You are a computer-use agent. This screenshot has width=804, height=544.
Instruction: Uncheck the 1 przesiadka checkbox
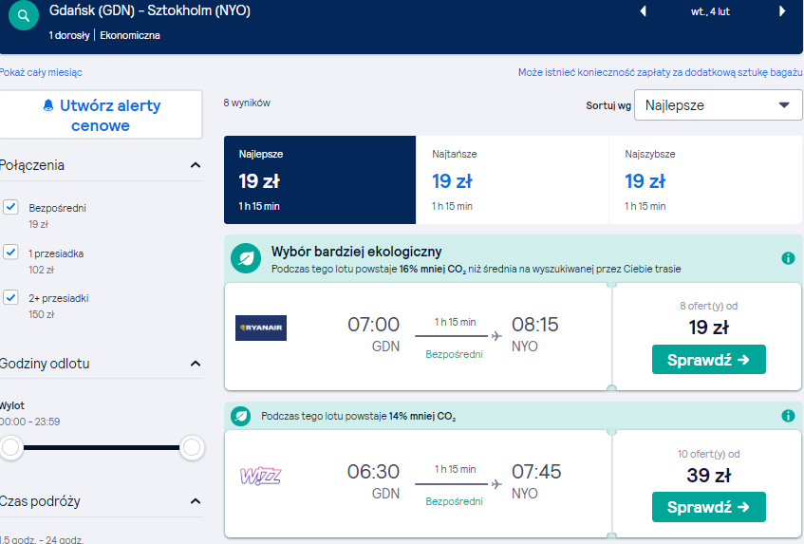pos(10,253)
